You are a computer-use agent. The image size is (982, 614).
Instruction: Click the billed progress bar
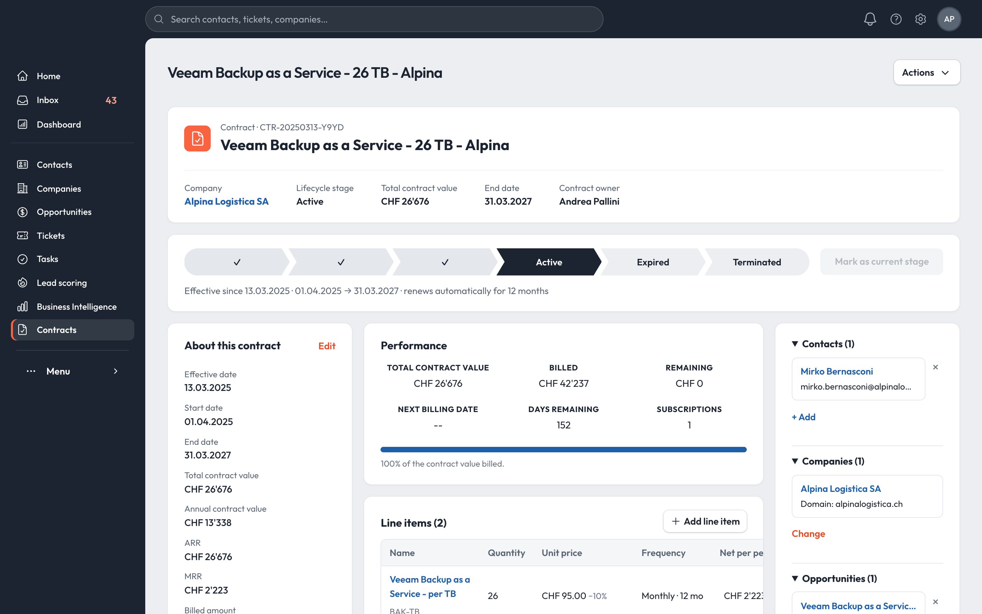(x=563, y=450)
